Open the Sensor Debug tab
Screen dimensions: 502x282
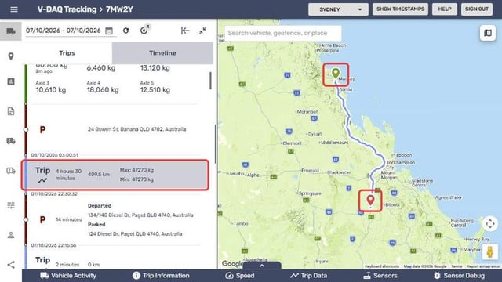pyautogui.click(x=459, y=276)
